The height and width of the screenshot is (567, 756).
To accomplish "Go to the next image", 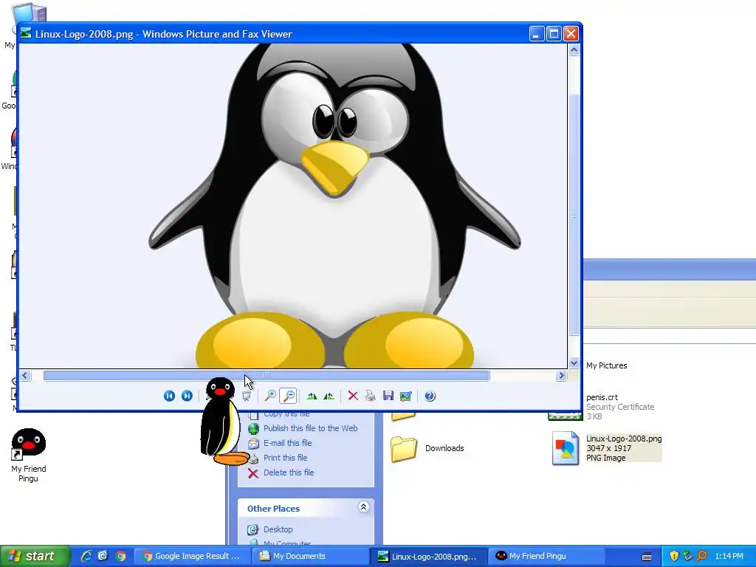I will coord(187,396).
